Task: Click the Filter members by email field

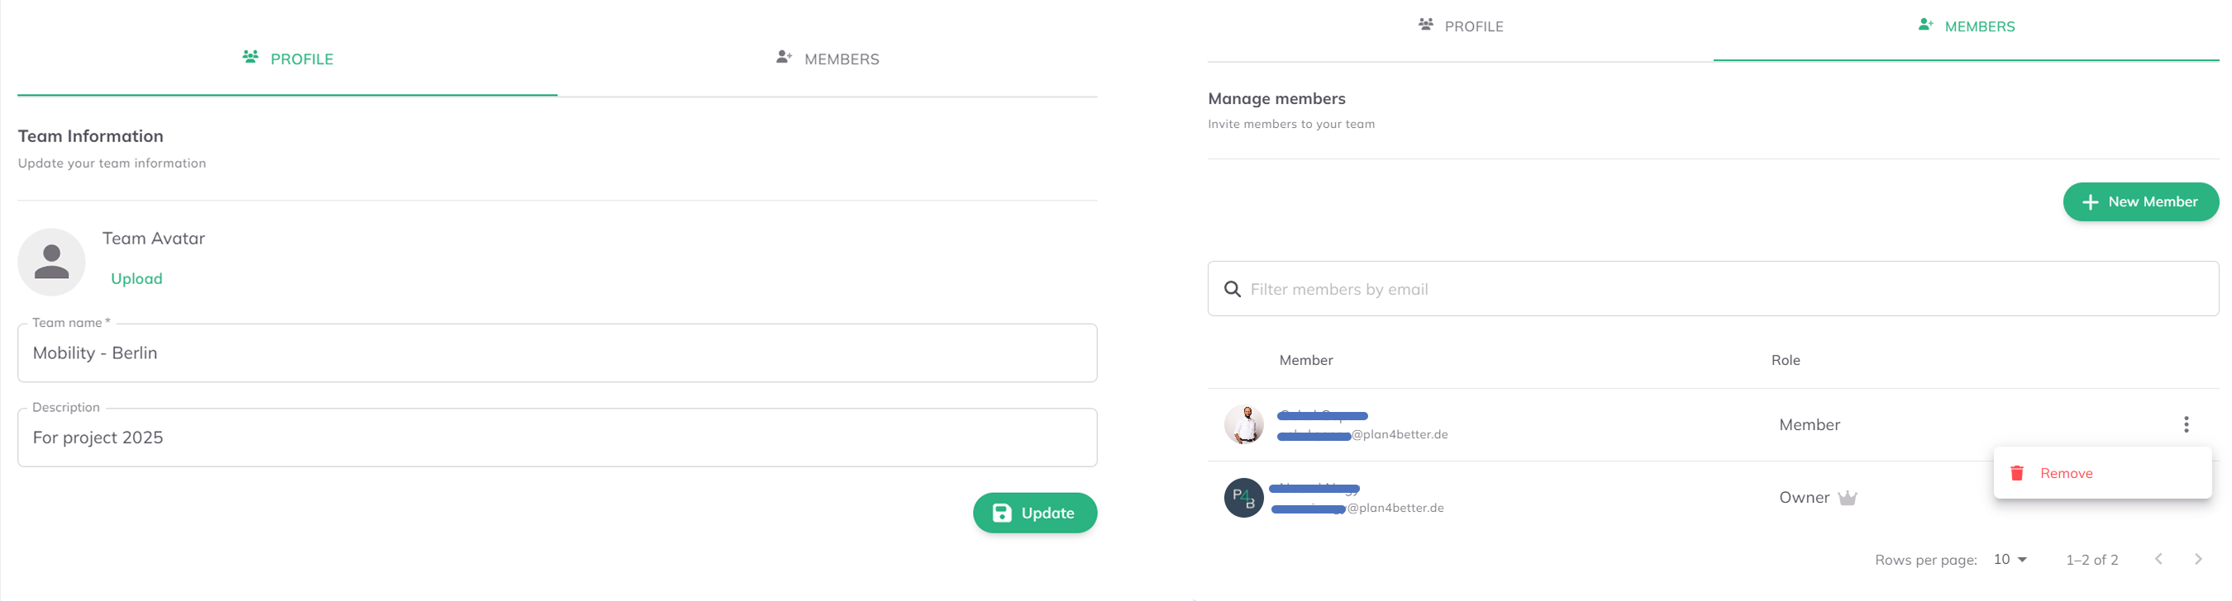Action: tap(1724, 289)
